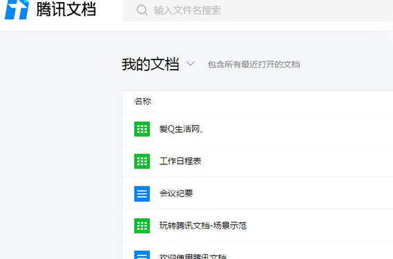Click the document icon for 会议纪要
The image size is (393, 259).
point(142,193)
